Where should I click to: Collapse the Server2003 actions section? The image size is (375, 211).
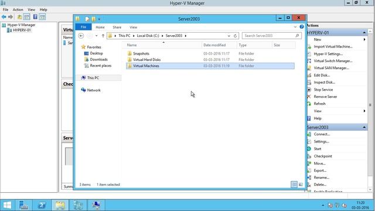tap(364, 127)
